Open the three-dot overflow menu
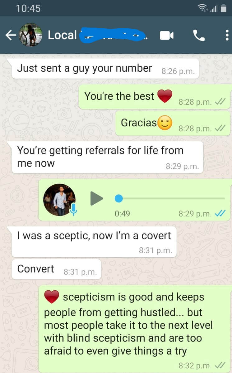 [227, 35]
